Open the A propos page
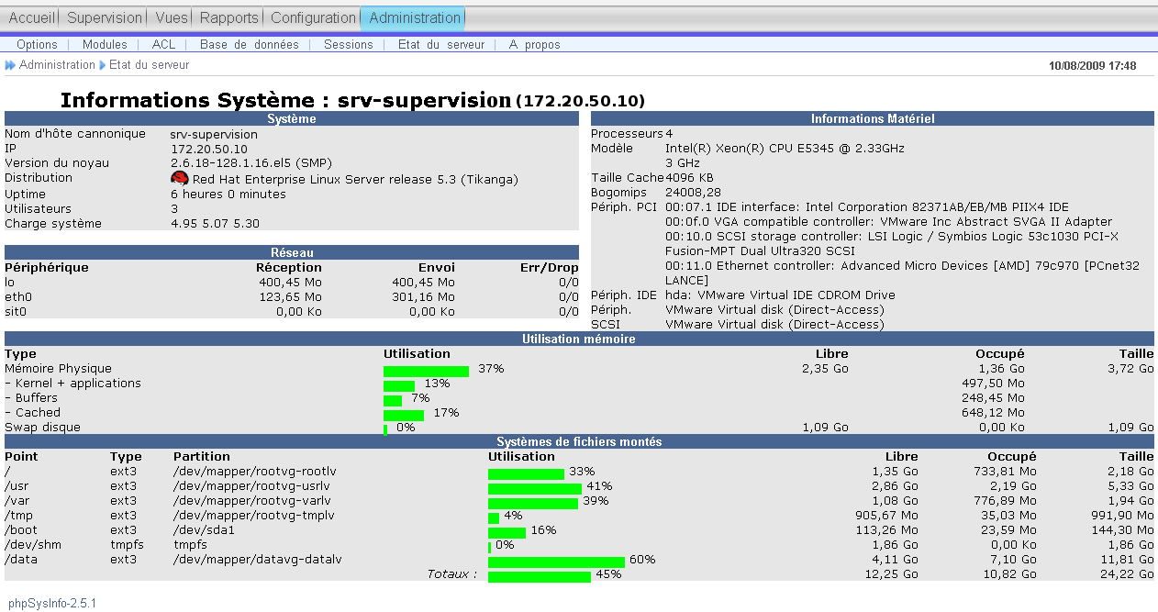This screenshot has width=1158, height=612. (534, 44)
